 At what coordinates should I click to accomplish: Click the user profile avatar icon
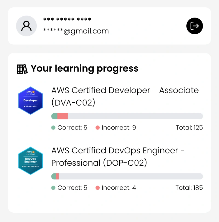(26, 26)
